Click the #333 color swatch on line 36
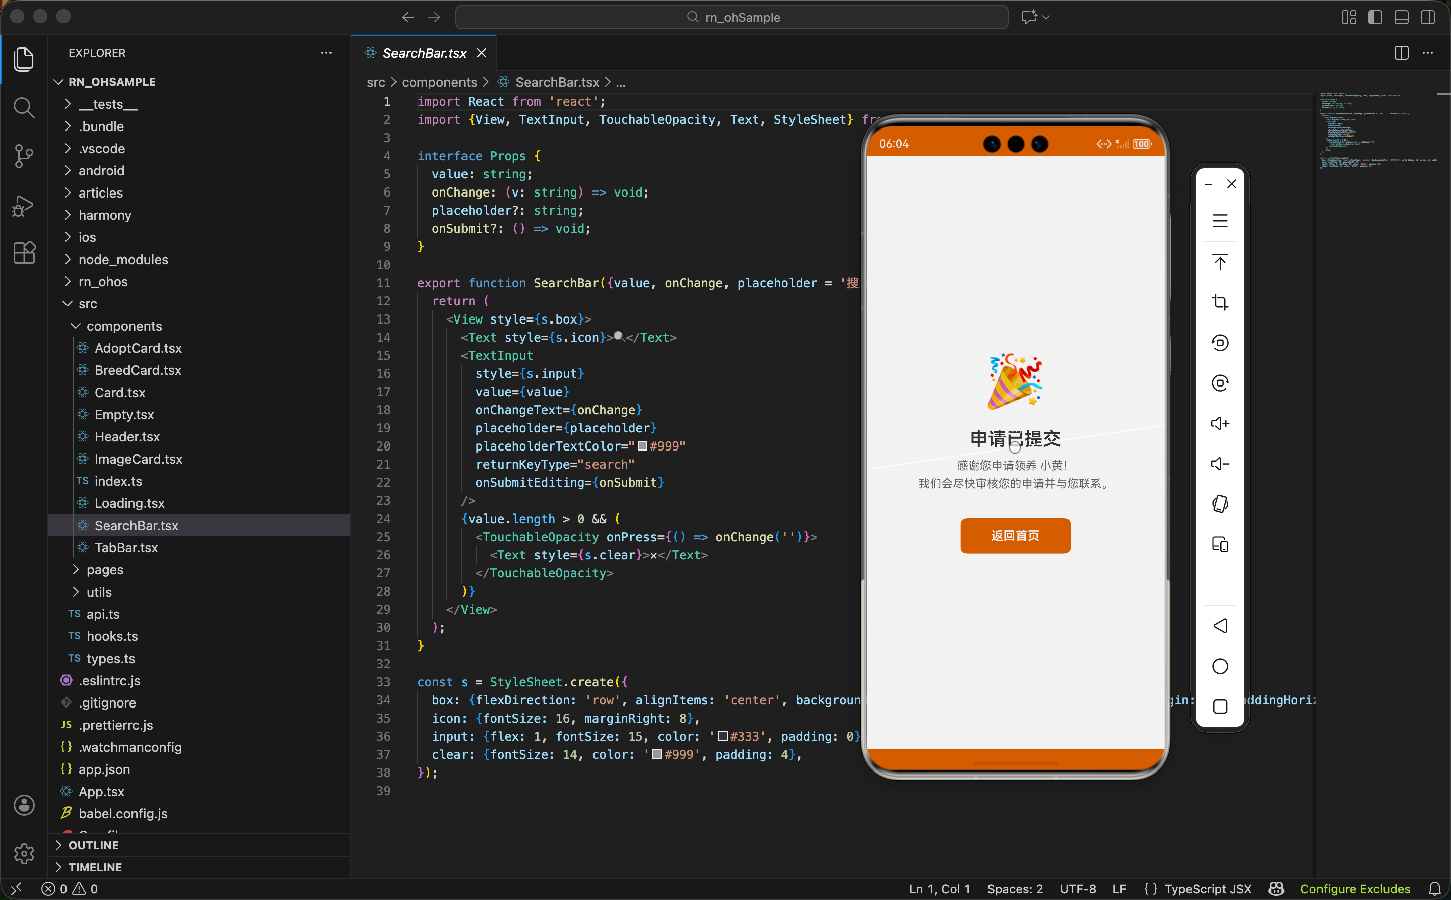This screenshot has height=900, width=1451. point(722,736)
